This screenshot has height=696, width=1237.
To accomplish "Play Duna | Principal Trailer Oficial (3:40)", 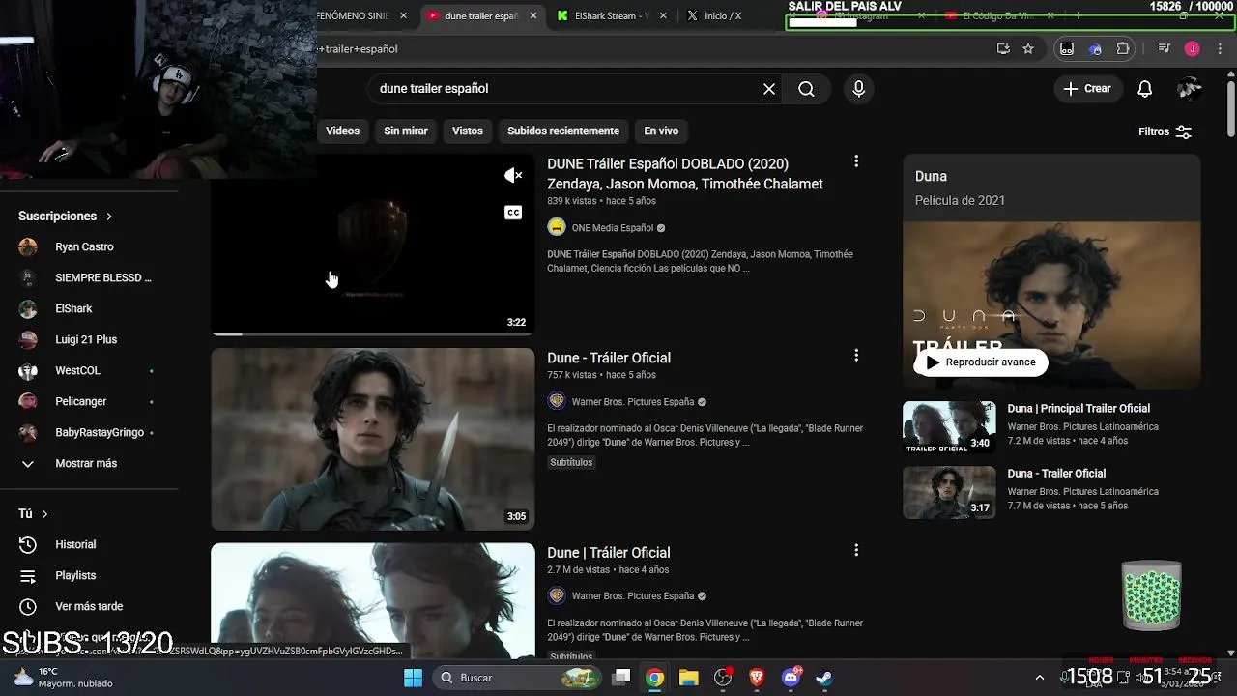I will click(x=949, y=427).
